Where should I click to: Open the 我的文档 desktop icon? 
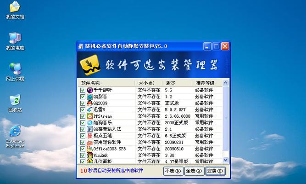pyautogui.click(x=15, y=10)
